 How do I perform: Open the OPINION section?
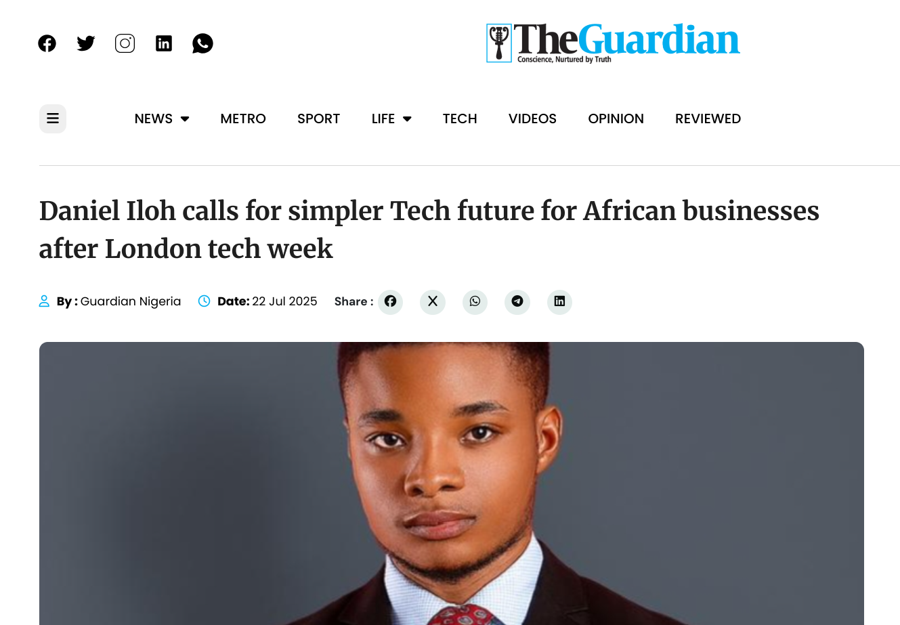click(x=616, y=118)
